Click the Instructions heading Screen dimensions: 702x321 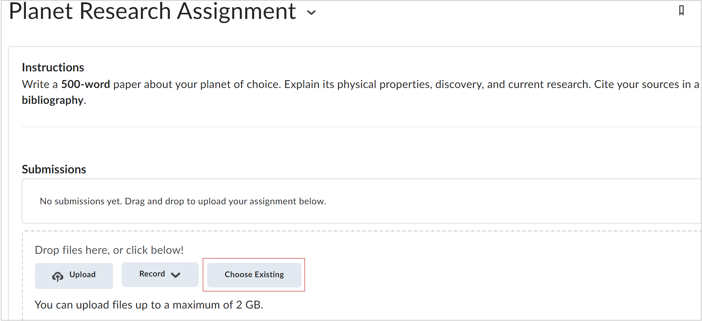tap(53, 67)
